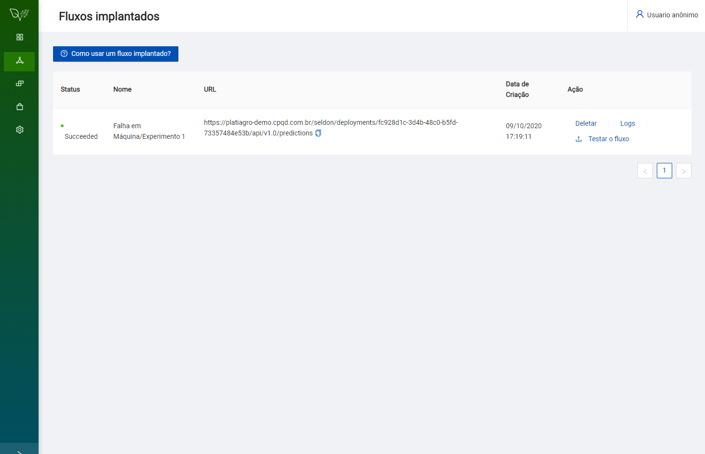Click the Status column header
Image resolution: width=705 pixels, height=454 pixels.
[70, 90]
